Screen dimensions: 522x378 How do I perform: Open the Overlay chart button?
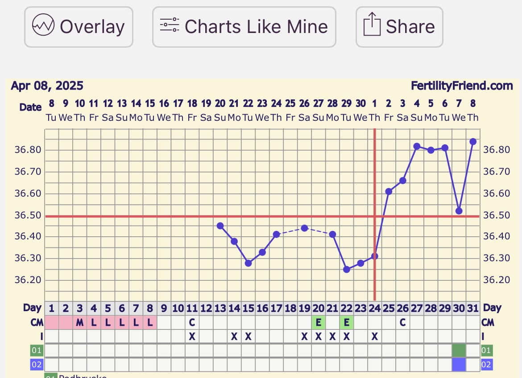79,27
